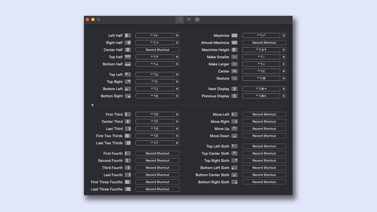Open the gear settings tab
377x212 pixels.
point(197,19)
